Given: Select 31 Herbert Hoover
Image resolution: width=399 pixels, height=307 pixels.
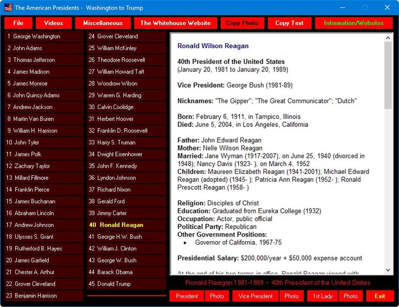Looking at the screenshot, I should coord(126,119).
